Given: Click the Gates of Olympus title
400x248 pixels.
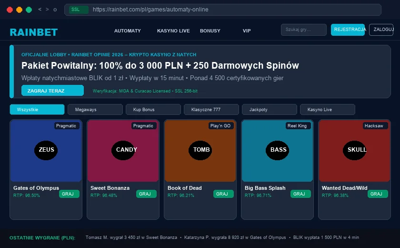Looking at the screenshot, I should 36,188.
